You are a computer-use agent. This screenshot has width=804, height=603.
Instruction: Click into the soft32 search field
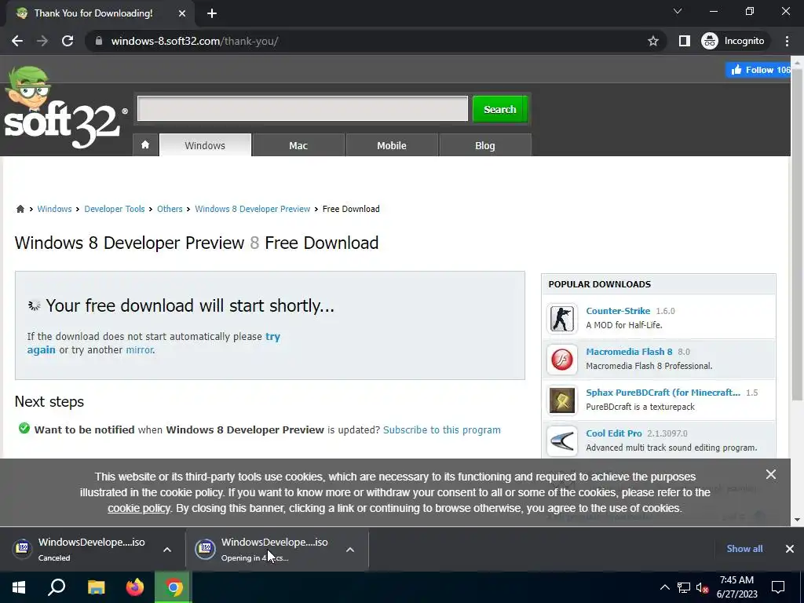click(302, 108)
